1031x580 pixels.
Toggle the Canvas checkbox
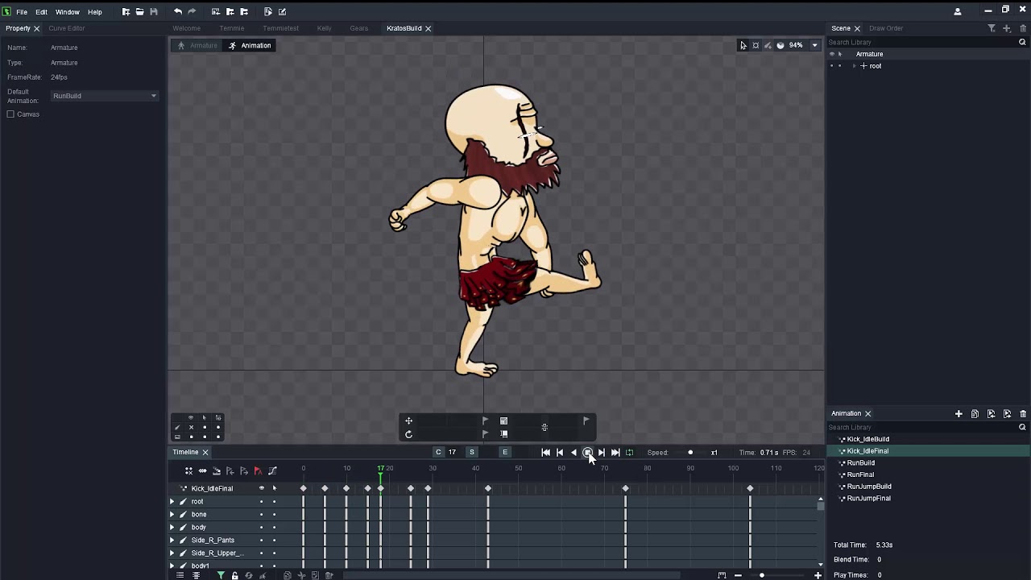10,114
